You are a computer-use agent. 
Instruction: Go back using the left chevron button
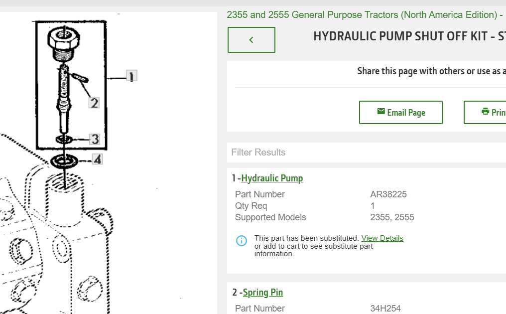252,40
